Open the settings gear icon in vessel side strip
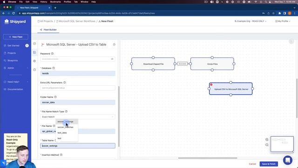Image resolution: width=298 pixels, height=168 pixels. click(34, 61)
